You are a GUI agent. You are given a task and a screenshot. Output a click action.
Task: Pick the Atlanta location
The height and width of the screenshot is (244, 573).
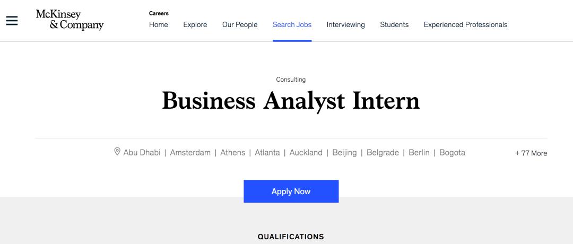(267, 153)
